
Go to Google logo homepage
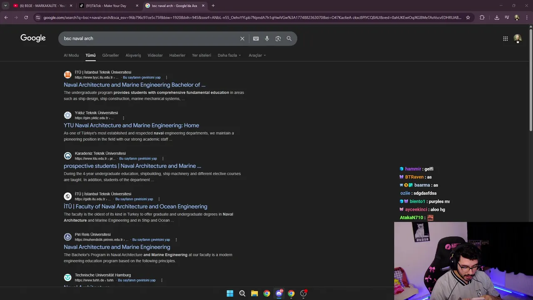(33, 38)
